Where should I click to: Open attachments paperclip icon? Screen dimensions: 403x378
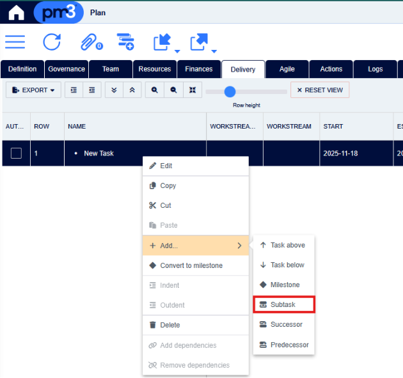[x=88, y=42]
